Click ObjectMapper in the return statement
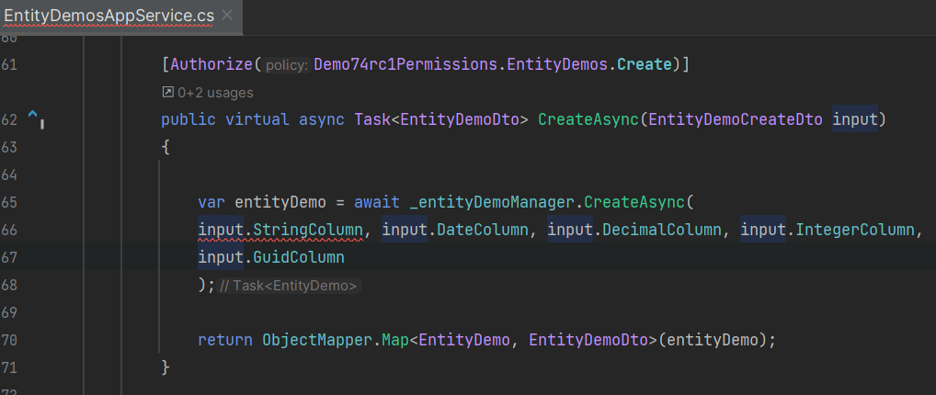 pyautogui.click(x=318, y=340)
